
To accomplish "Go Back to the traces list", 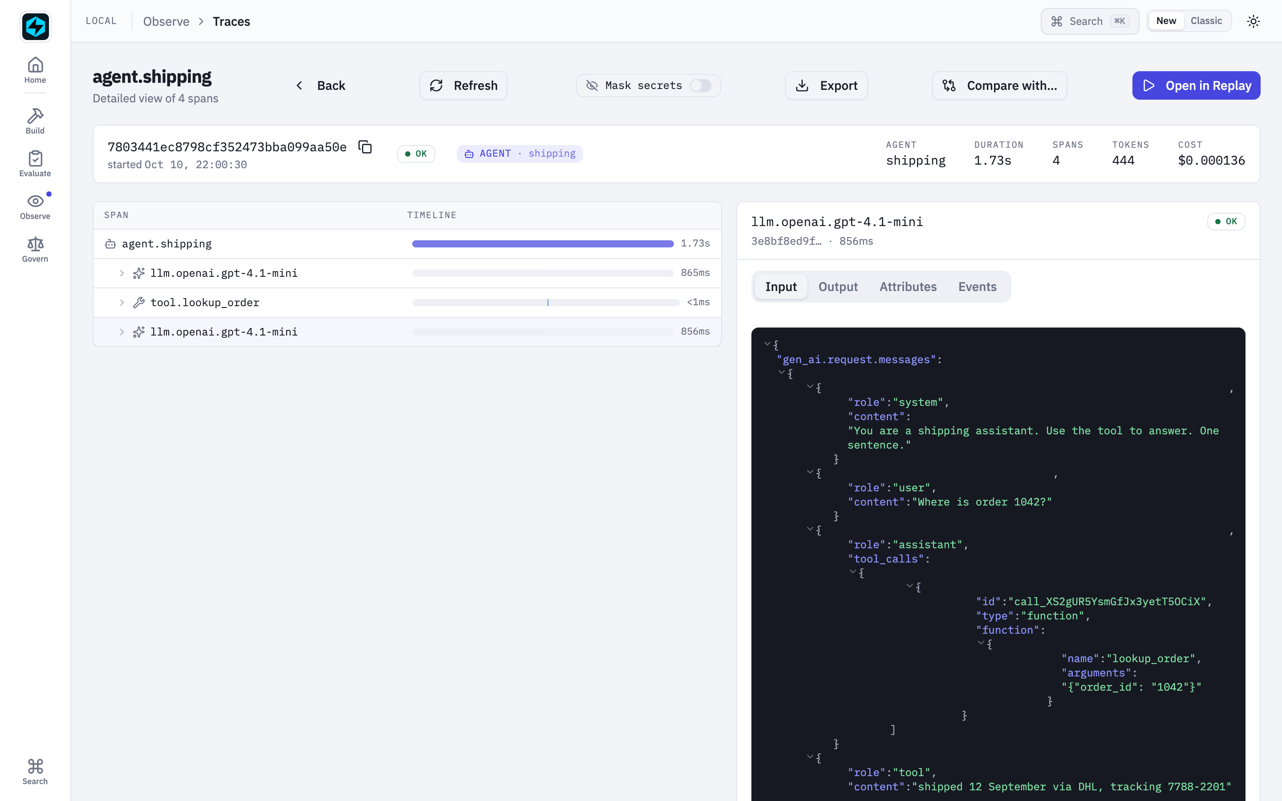I will pyautogui.click(x=320, y=85).
